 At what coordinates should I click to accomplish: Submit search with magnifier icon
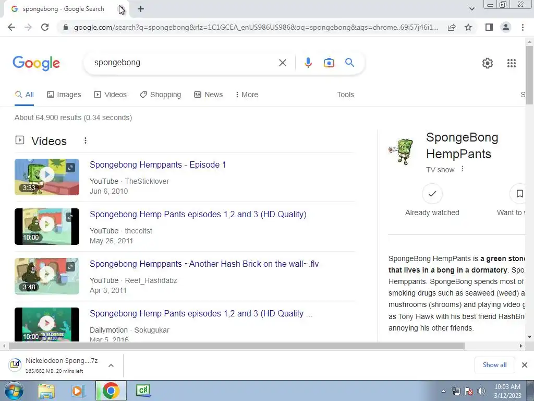coord(349,63)
